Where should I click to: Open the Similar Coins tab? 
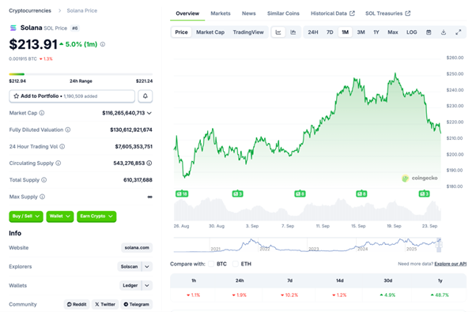coord(283,13)
